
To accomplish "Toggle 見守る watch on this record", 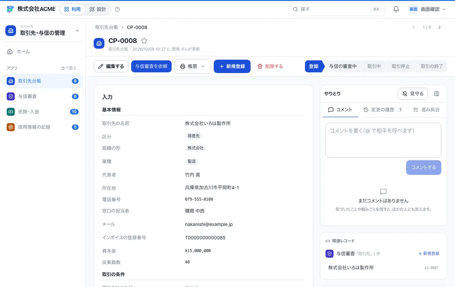I will tap(413, 94).
